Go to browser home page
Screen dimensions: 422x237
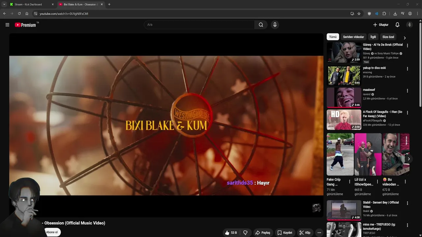coord(27,13)
